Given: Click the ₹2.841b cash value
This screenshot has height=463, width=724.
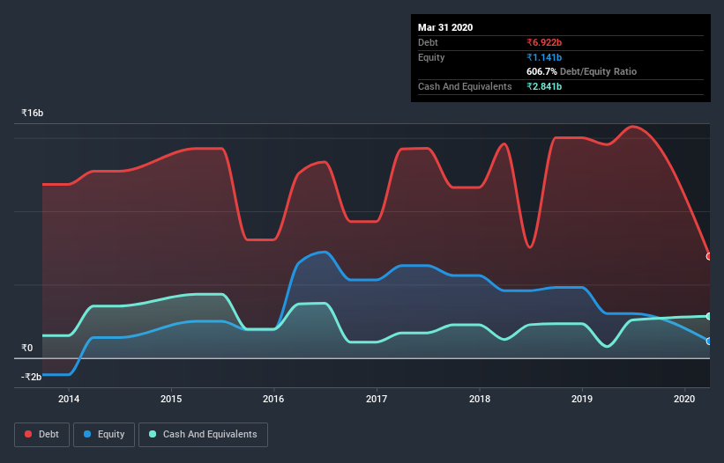Looking at the screenshot, I should (544, 86).
